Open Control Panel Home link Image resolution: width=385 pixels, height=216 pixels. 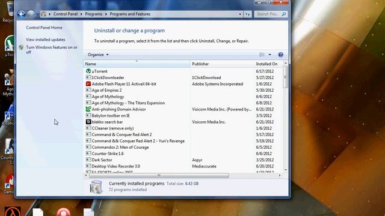tap(44, 28)
